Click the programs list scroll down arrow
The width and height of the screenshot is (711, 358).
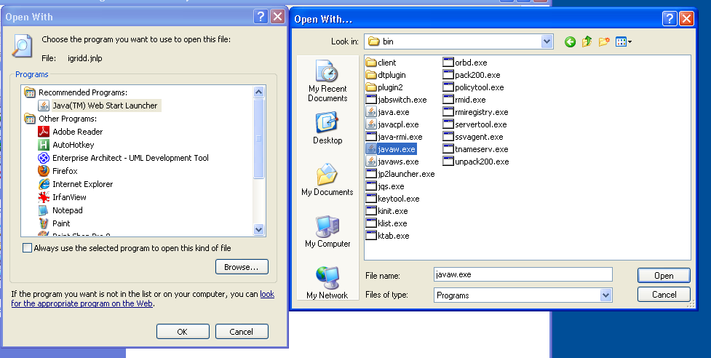(x=259, y=229)
